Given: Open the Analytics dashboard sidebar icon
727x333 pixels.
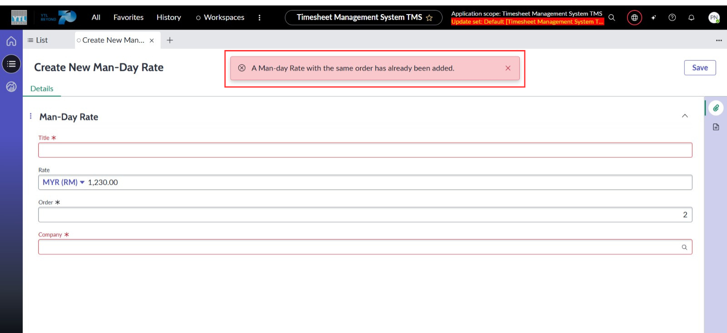Looking at the screenshot, I should coord(11,86).
